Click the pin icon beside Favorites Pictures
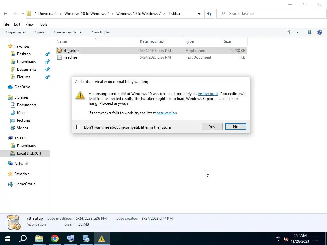The image size is (327, 245). 48,77
